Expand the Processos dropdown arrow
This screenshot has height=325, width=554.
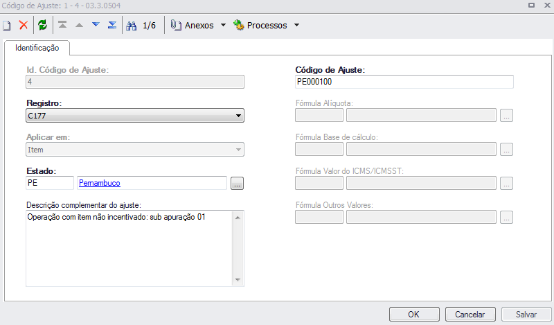pyautogui.click(x=296, y=26)
